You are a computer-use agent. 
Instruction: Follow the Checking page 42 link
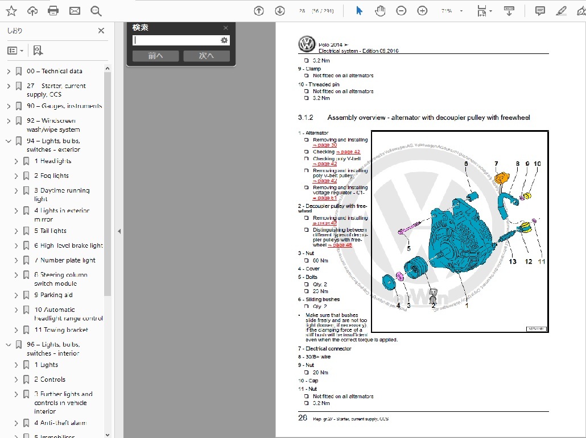click(348, 152)
